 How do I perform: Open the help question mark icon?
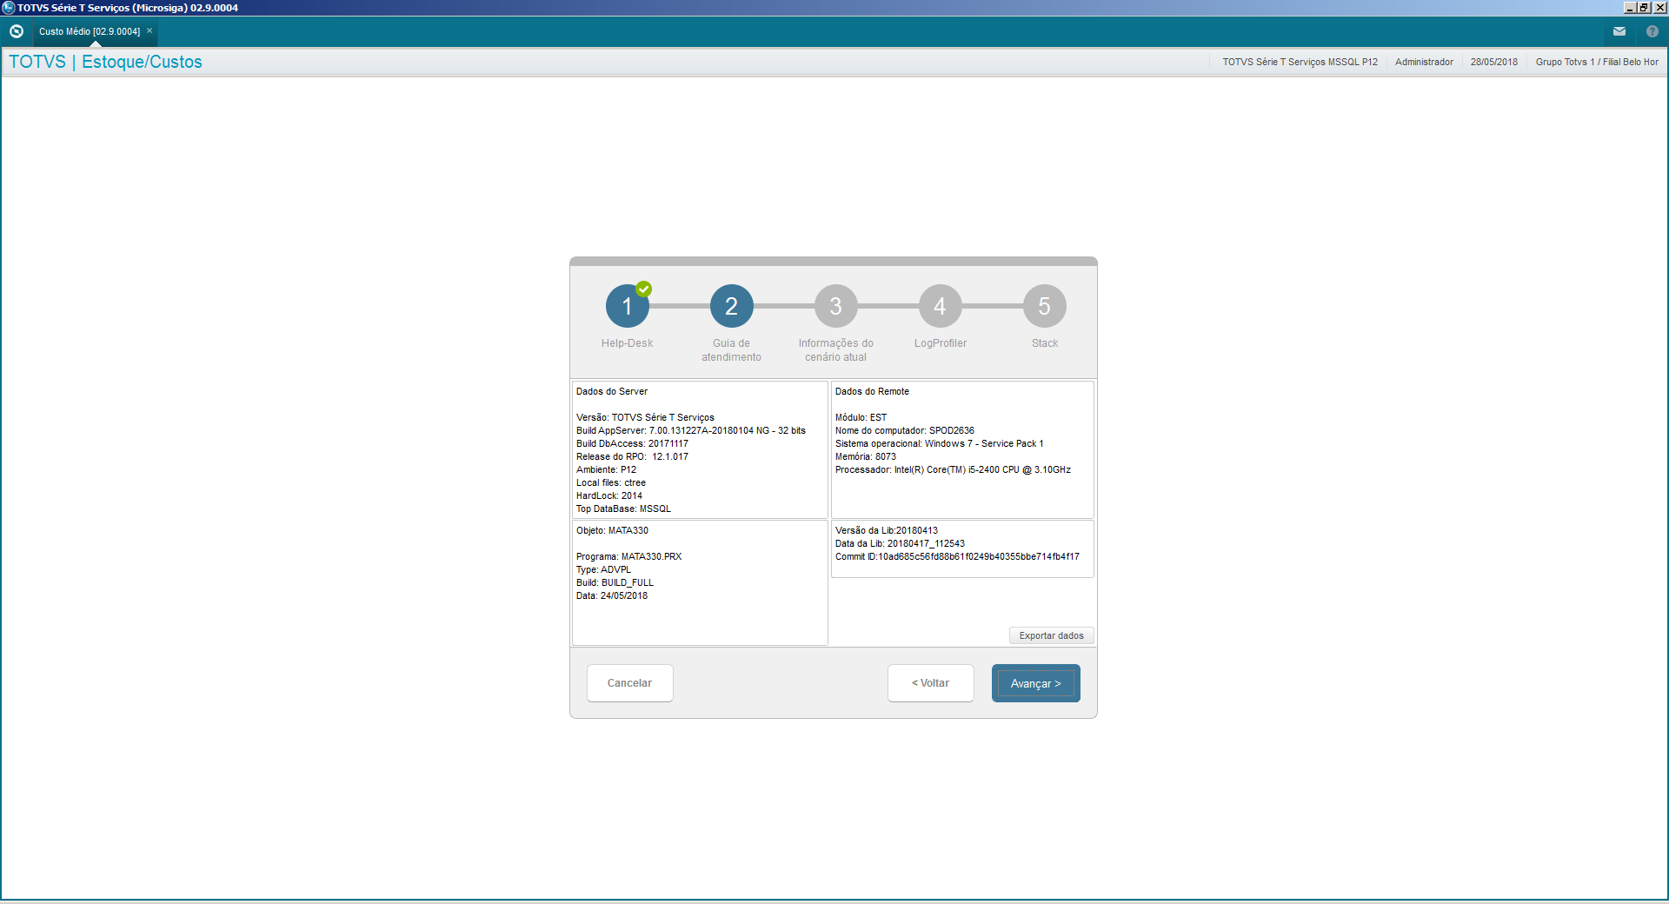1652,31
